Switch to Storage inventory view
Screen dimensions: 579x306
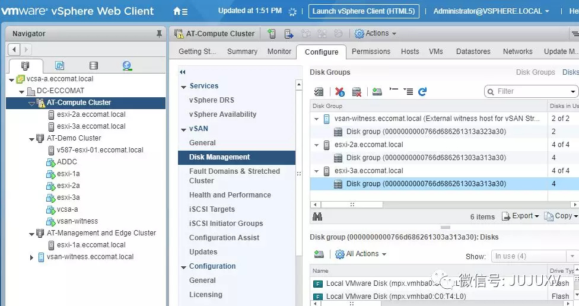[94, 66]
